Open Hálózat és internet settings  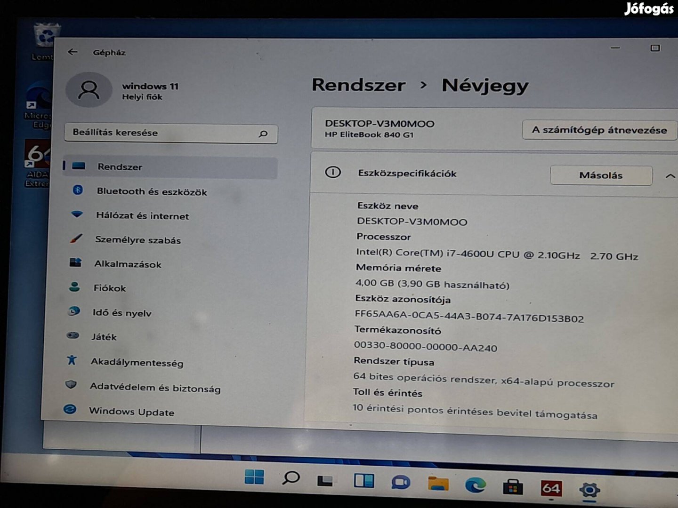tap(142, 215)
